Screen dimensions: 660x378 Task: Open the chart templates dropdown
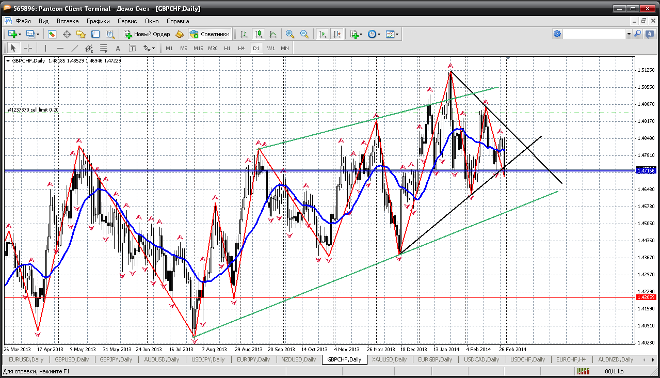pyautogui.click(x=392, y=34)
